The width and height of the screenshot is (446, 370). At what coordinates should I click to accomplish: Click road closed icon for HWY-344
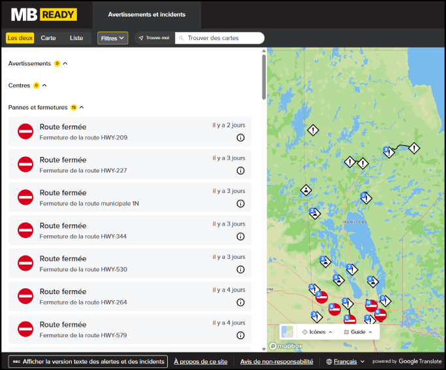click(x=25, y=230)
